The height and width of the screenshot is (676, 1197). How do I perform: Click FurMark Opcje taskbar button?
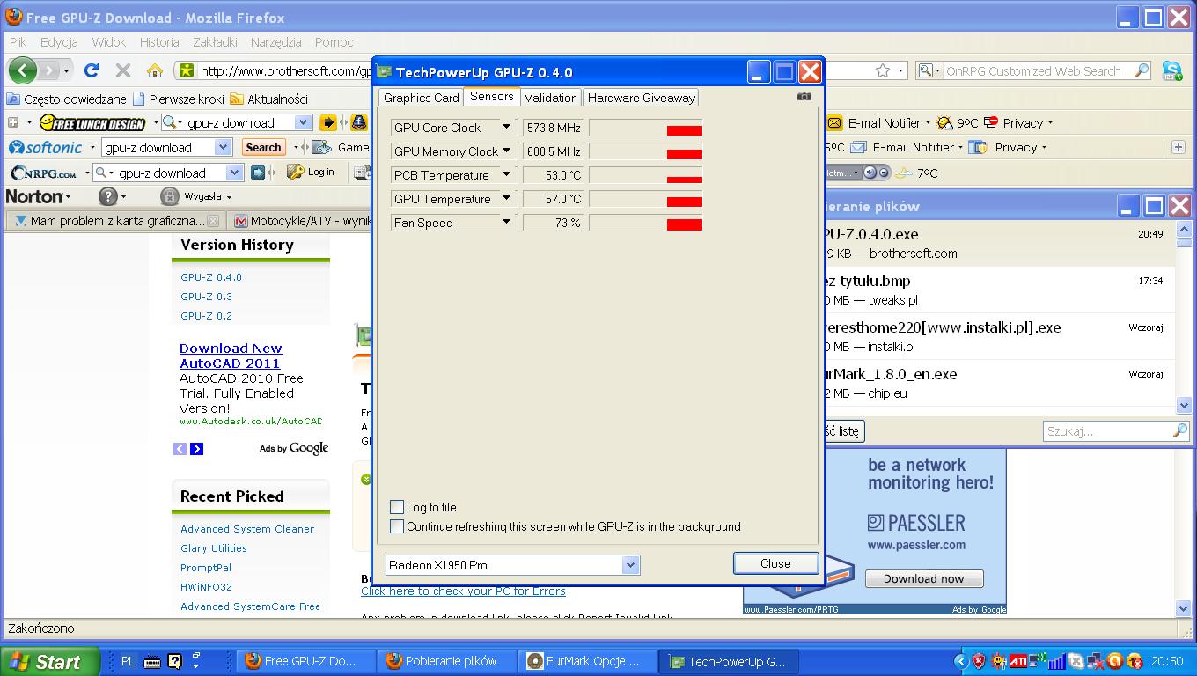tap(589, 661)
